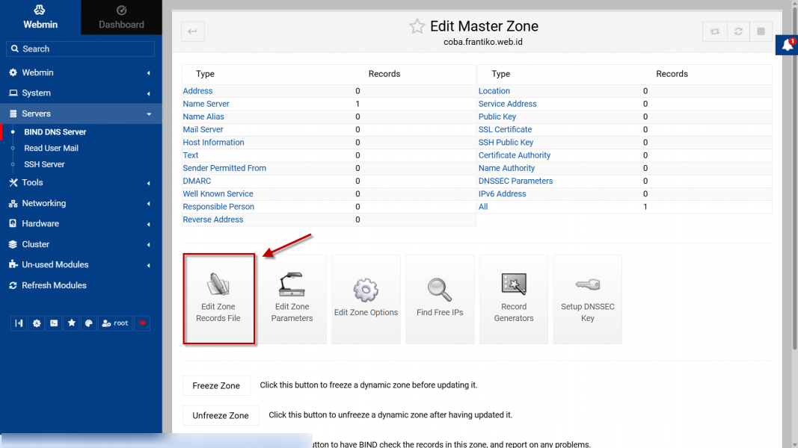Click in the sidebar Search field
The height and width of the screenshot is (448, 798).
tap(81, 49)
